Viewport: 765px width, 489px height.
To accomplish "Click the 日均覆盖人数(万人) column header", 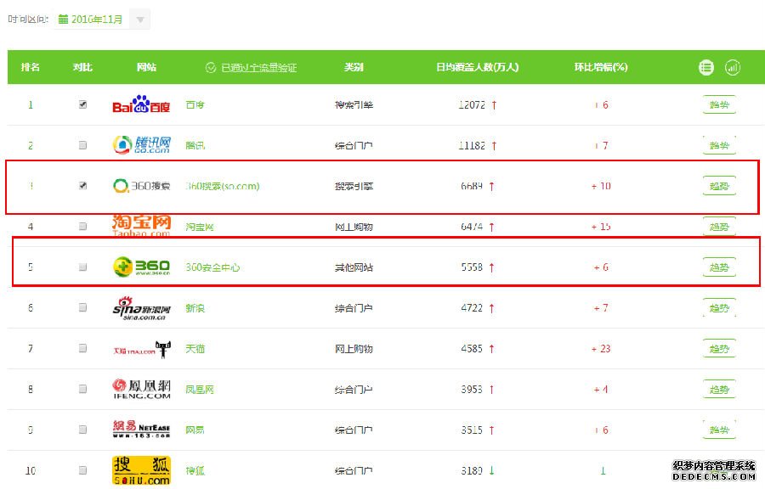I will pos(477,67).
